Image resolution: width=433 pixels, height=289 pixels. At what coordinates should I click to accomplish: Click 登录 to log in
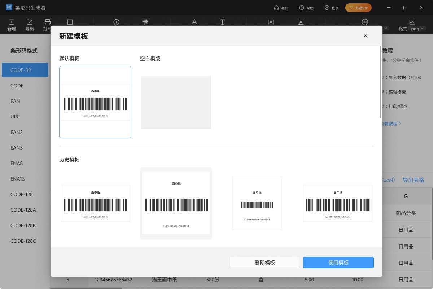pyautogui.click(x=332, y=8)
